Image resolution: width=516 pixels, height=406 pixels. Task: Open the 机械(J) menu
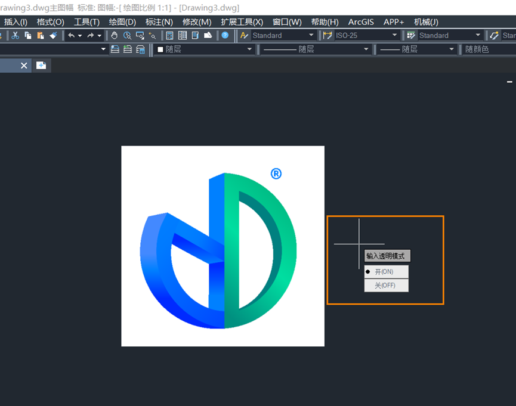[x=426, y=22]
